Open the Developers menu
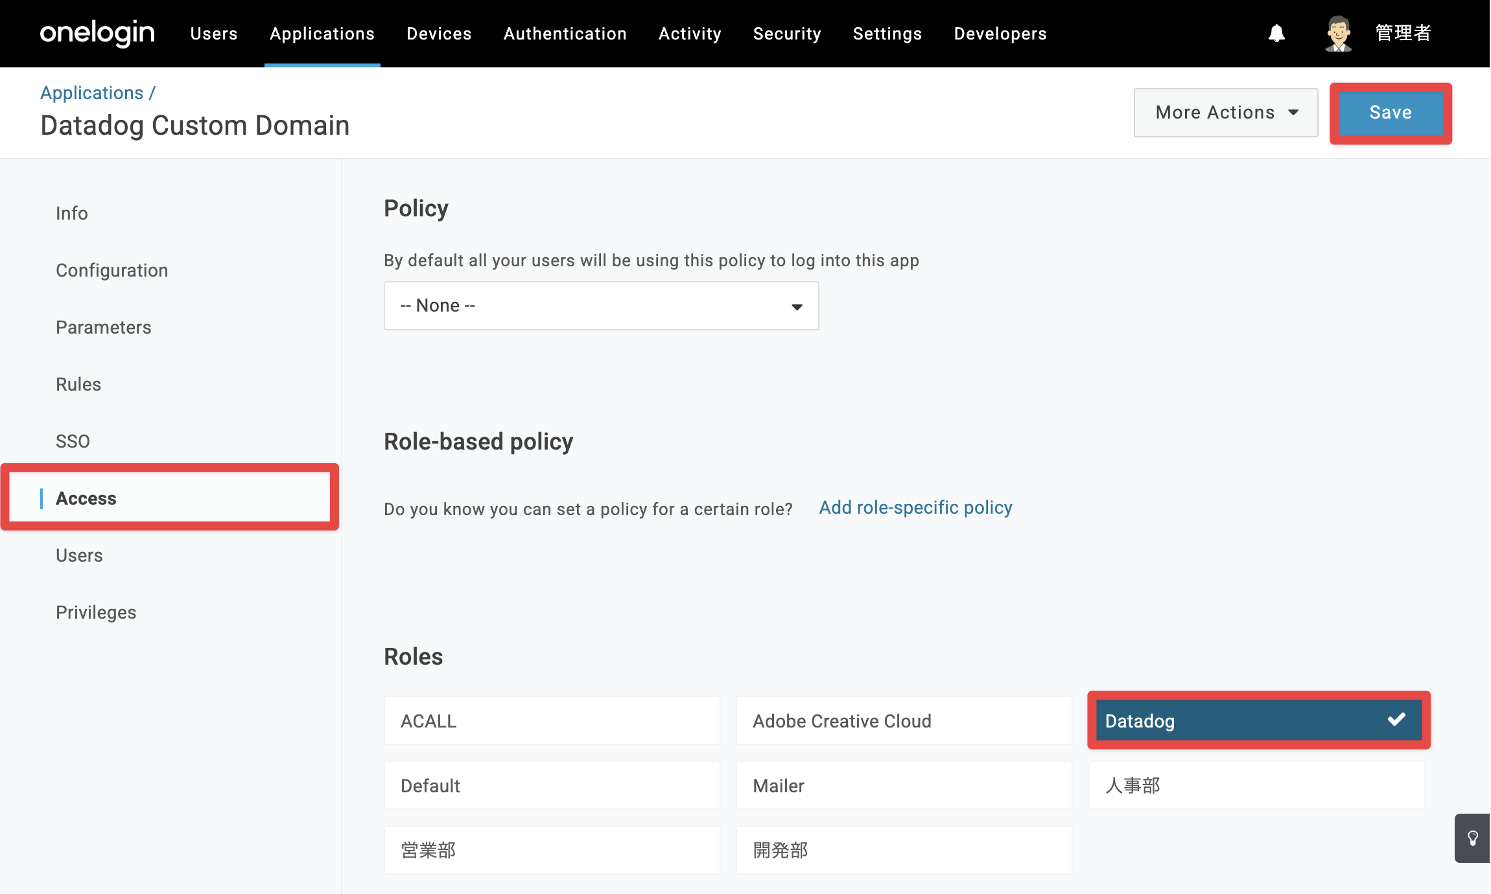Viewport: 1491px width, 894px height. click(1000, 34)
